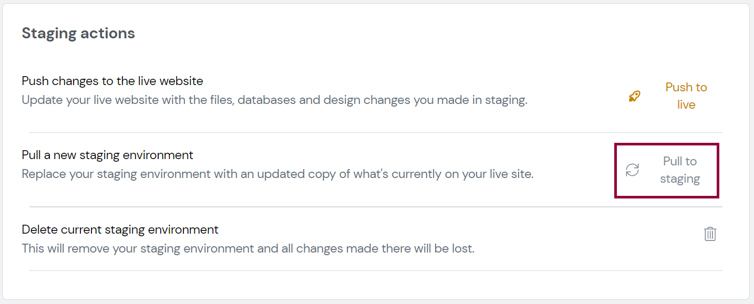Select the "Pull to staging" button text
754x304 pixels.
pyautogui.click(x=680, y=170)
